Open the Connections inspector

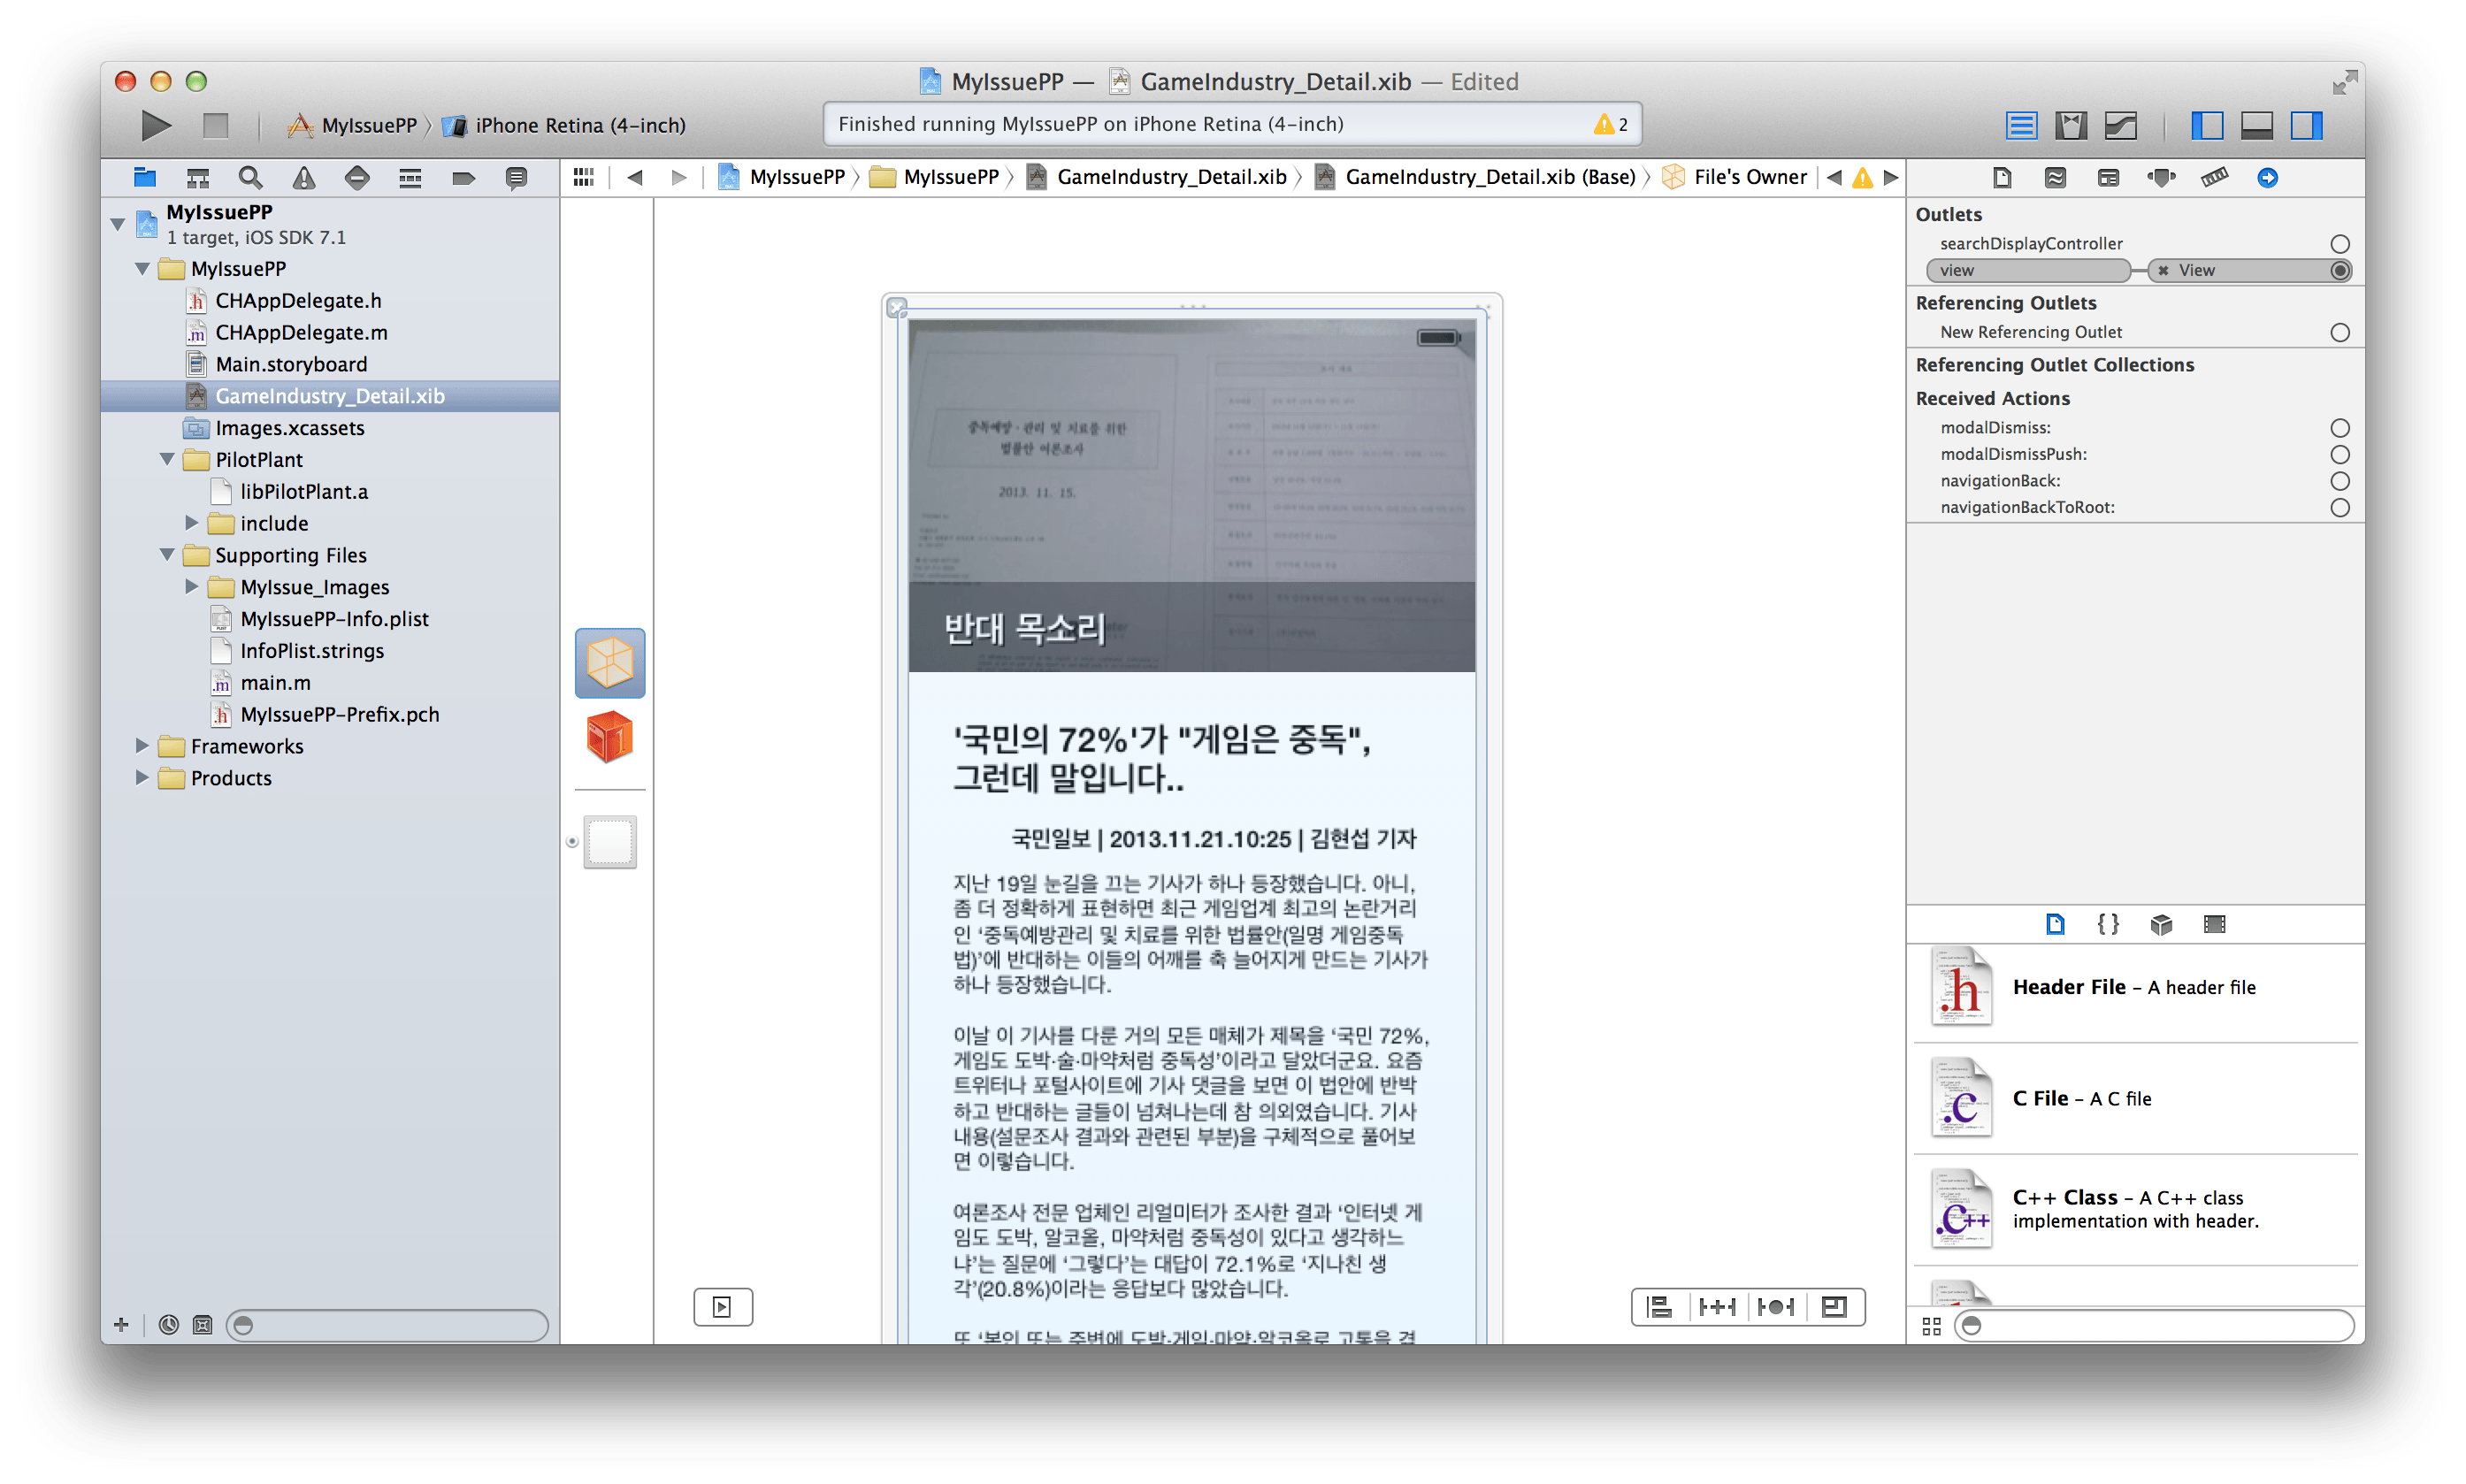(2267, 178)
